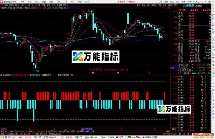Switch sidebar period to 周
215x139 pixels.
pyautogui.click(x=213, y=101)
